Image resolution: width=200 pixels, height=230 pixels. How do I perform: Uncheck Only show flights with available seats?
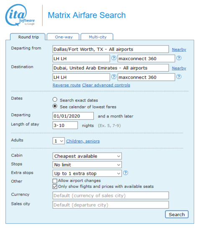[x=55, y=187]
